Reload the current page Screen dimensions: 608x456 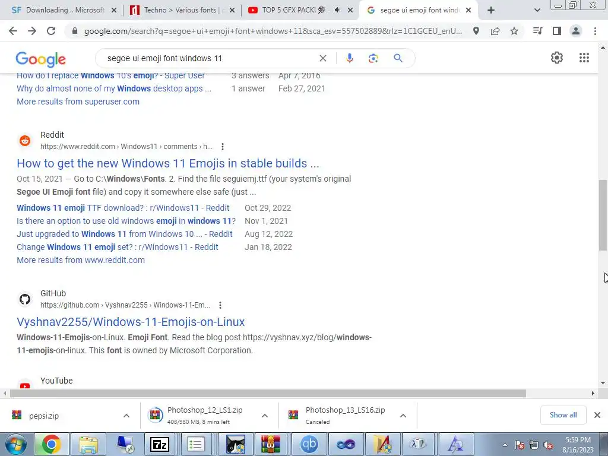(x=51, y=31)
